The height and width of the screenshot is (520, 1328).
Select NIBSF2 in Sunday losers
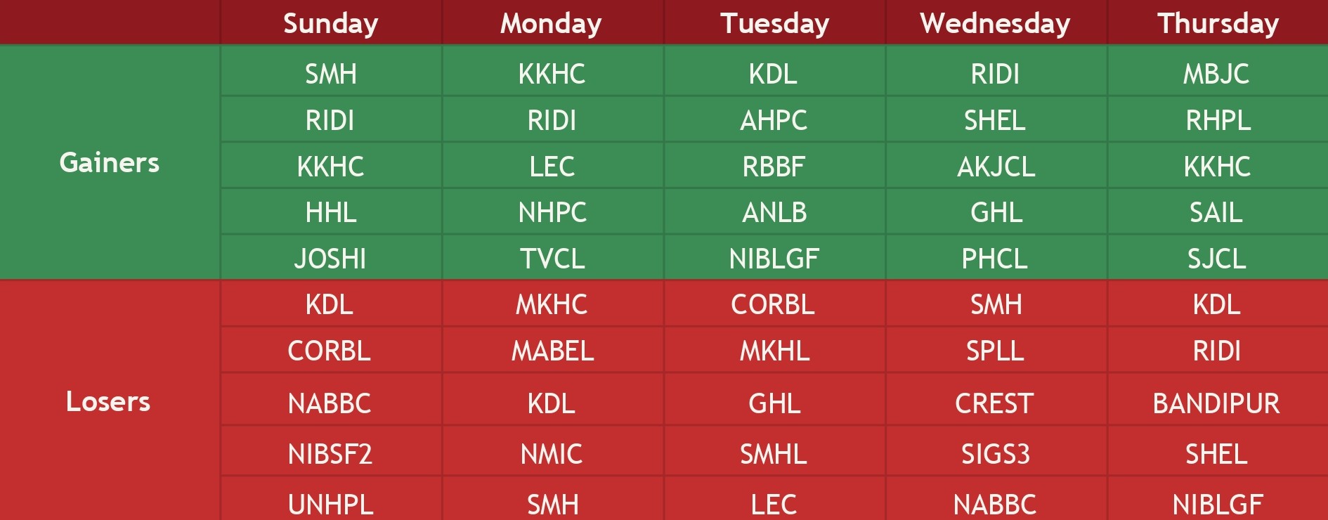coord(330,454)
